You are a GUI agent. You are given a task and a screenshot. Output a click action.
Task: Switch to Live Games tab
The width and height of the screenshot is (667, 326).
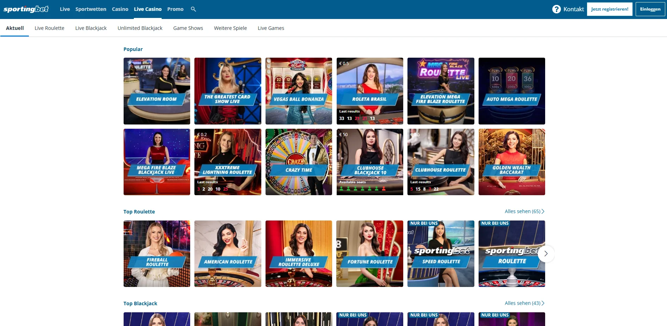(x=271, y=28)
